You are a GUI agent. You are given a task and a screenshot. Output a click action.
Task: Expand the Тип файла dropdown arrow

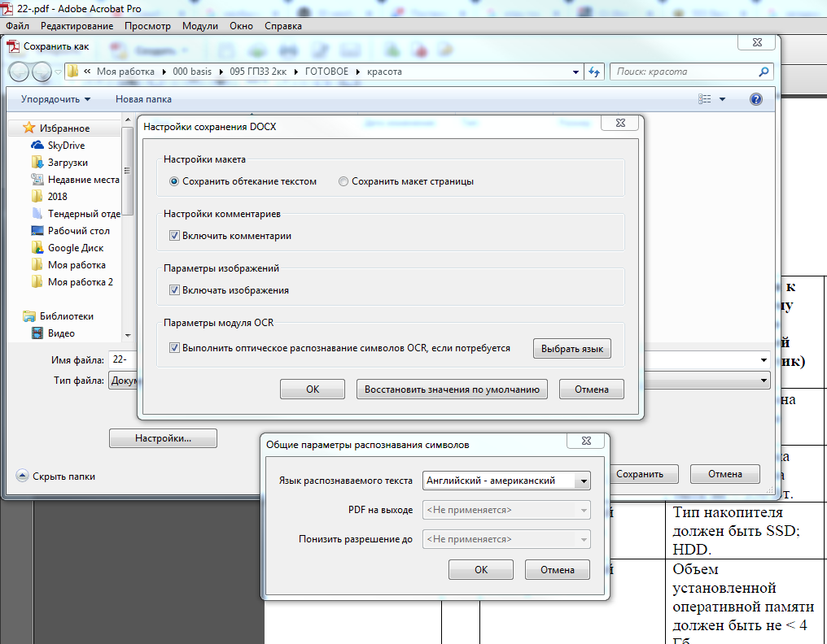click(x=764, y=380)
